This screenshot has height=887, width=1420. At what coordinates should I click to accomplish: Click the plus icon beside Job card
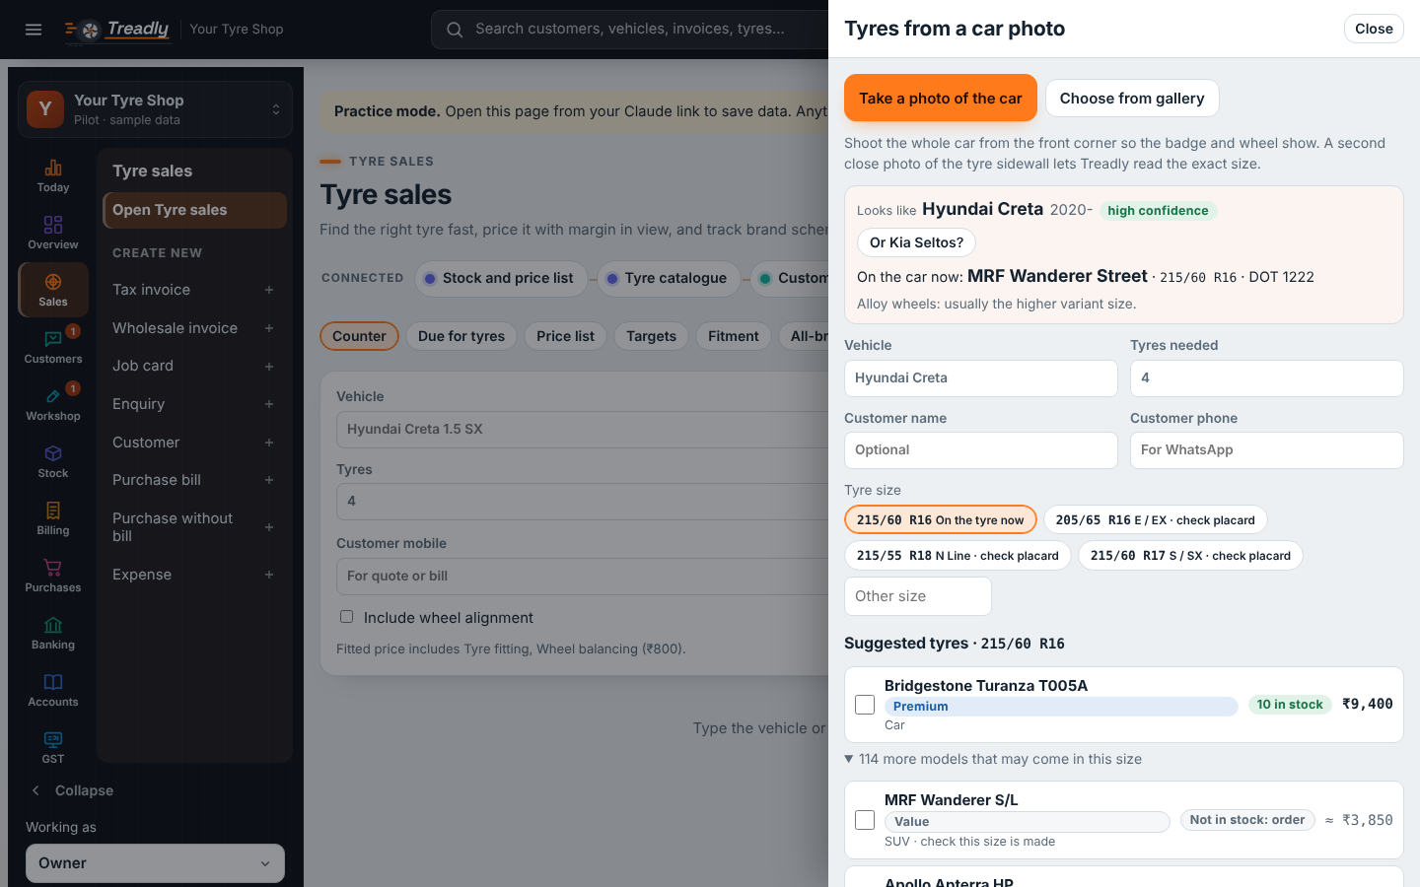point(269,367)
